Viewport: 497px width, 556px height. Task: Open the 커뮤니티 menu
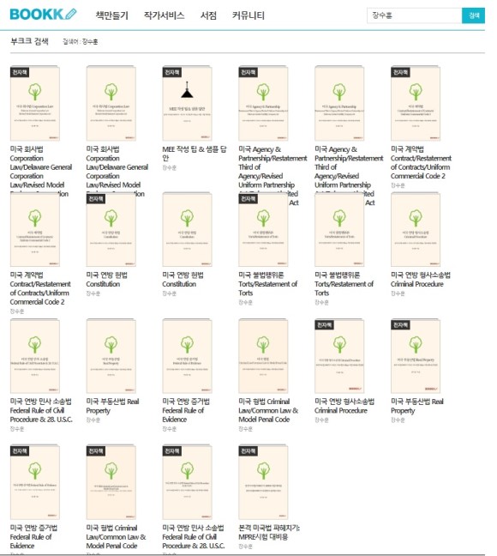click(x=248, y=15)
